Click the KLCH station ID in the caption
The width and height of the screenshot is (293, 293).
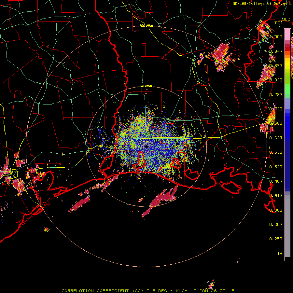coord(182,291)
